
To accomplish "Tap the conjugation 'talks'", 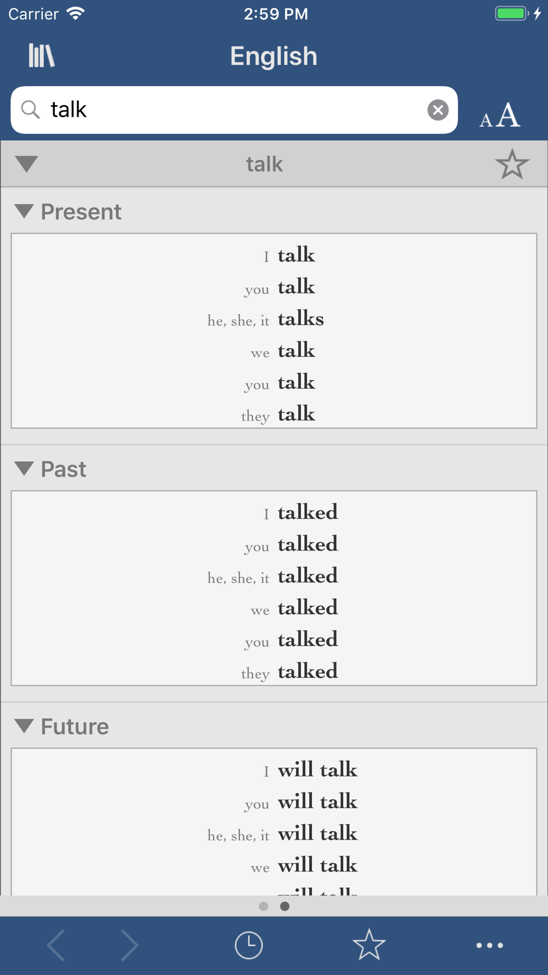I will point(301,319).
